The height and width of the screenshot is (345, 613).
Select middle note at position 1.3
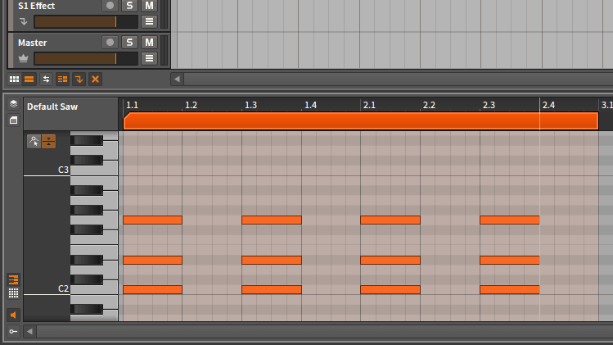click(272, 260)
